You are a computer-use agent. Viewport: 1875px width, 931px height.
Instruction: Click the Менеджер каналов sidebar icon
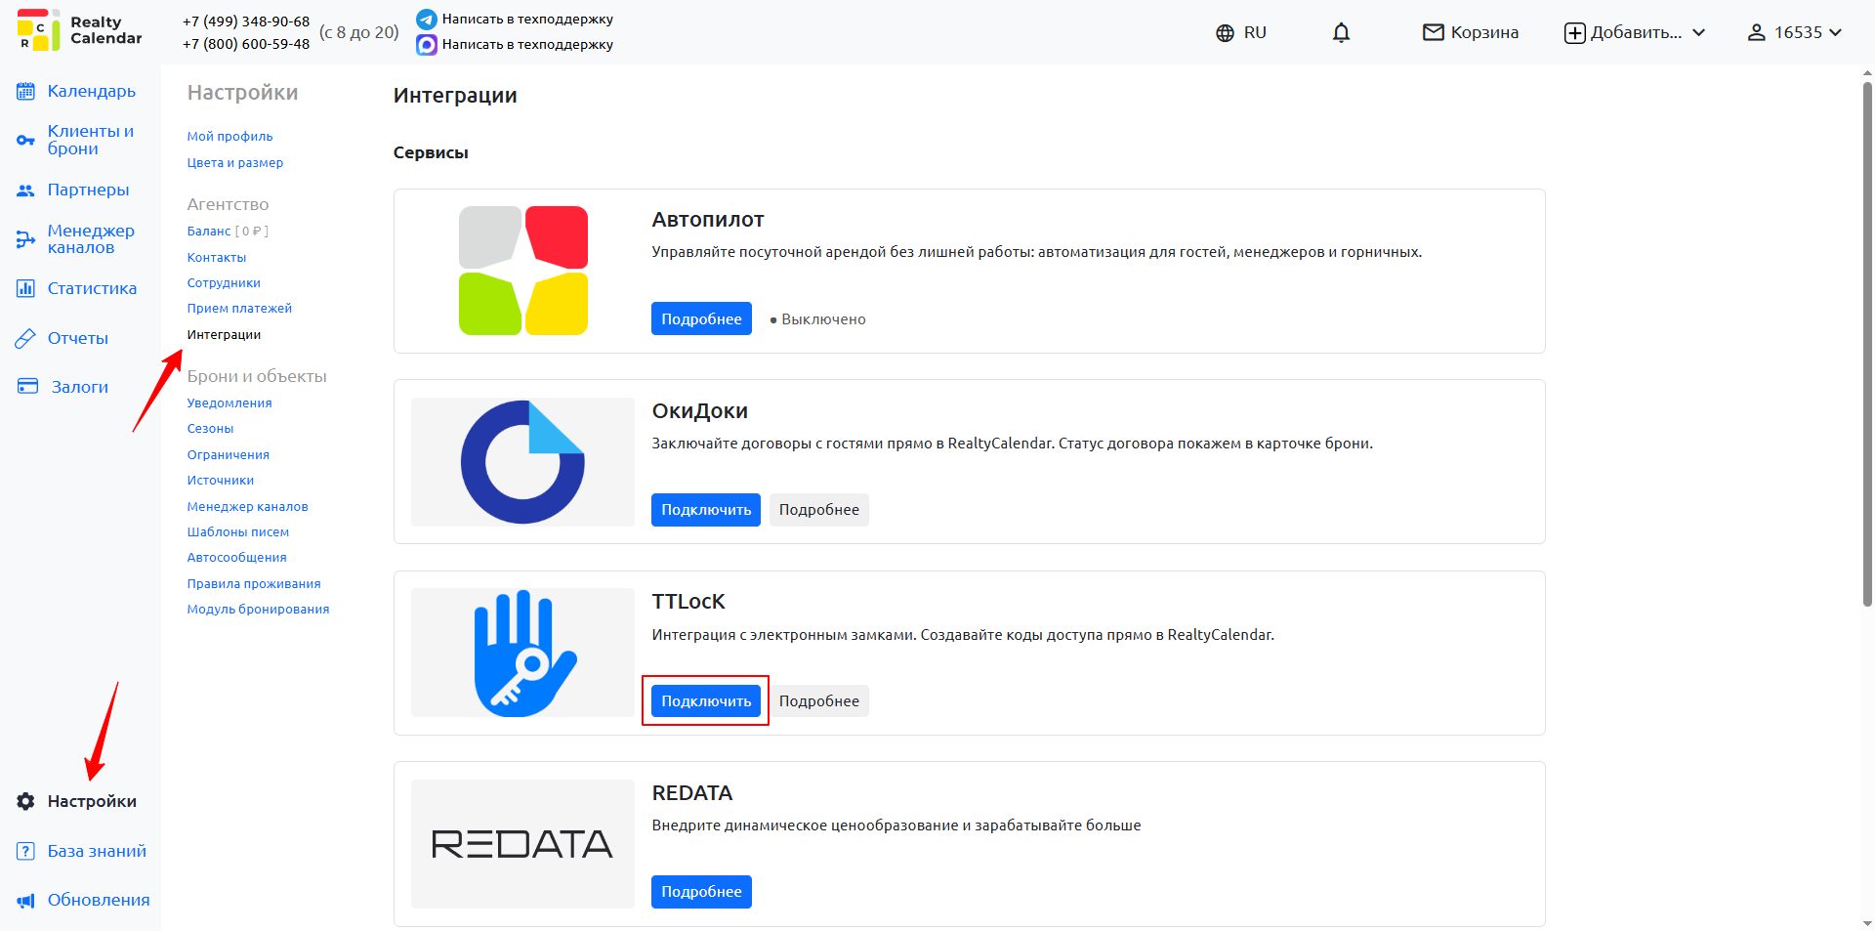click(x=26, y=239)
